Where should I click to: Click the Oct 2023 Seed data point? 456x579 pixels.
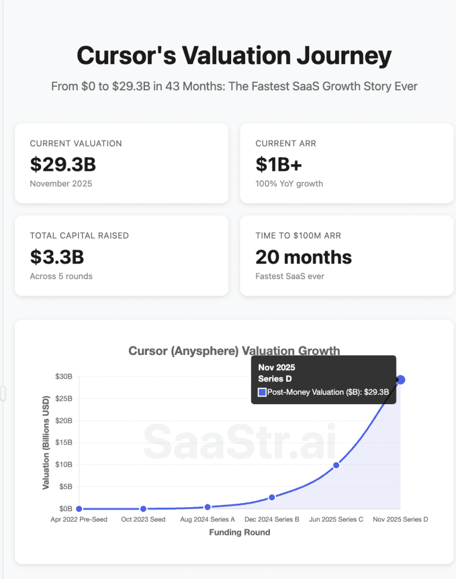[143, 508]
